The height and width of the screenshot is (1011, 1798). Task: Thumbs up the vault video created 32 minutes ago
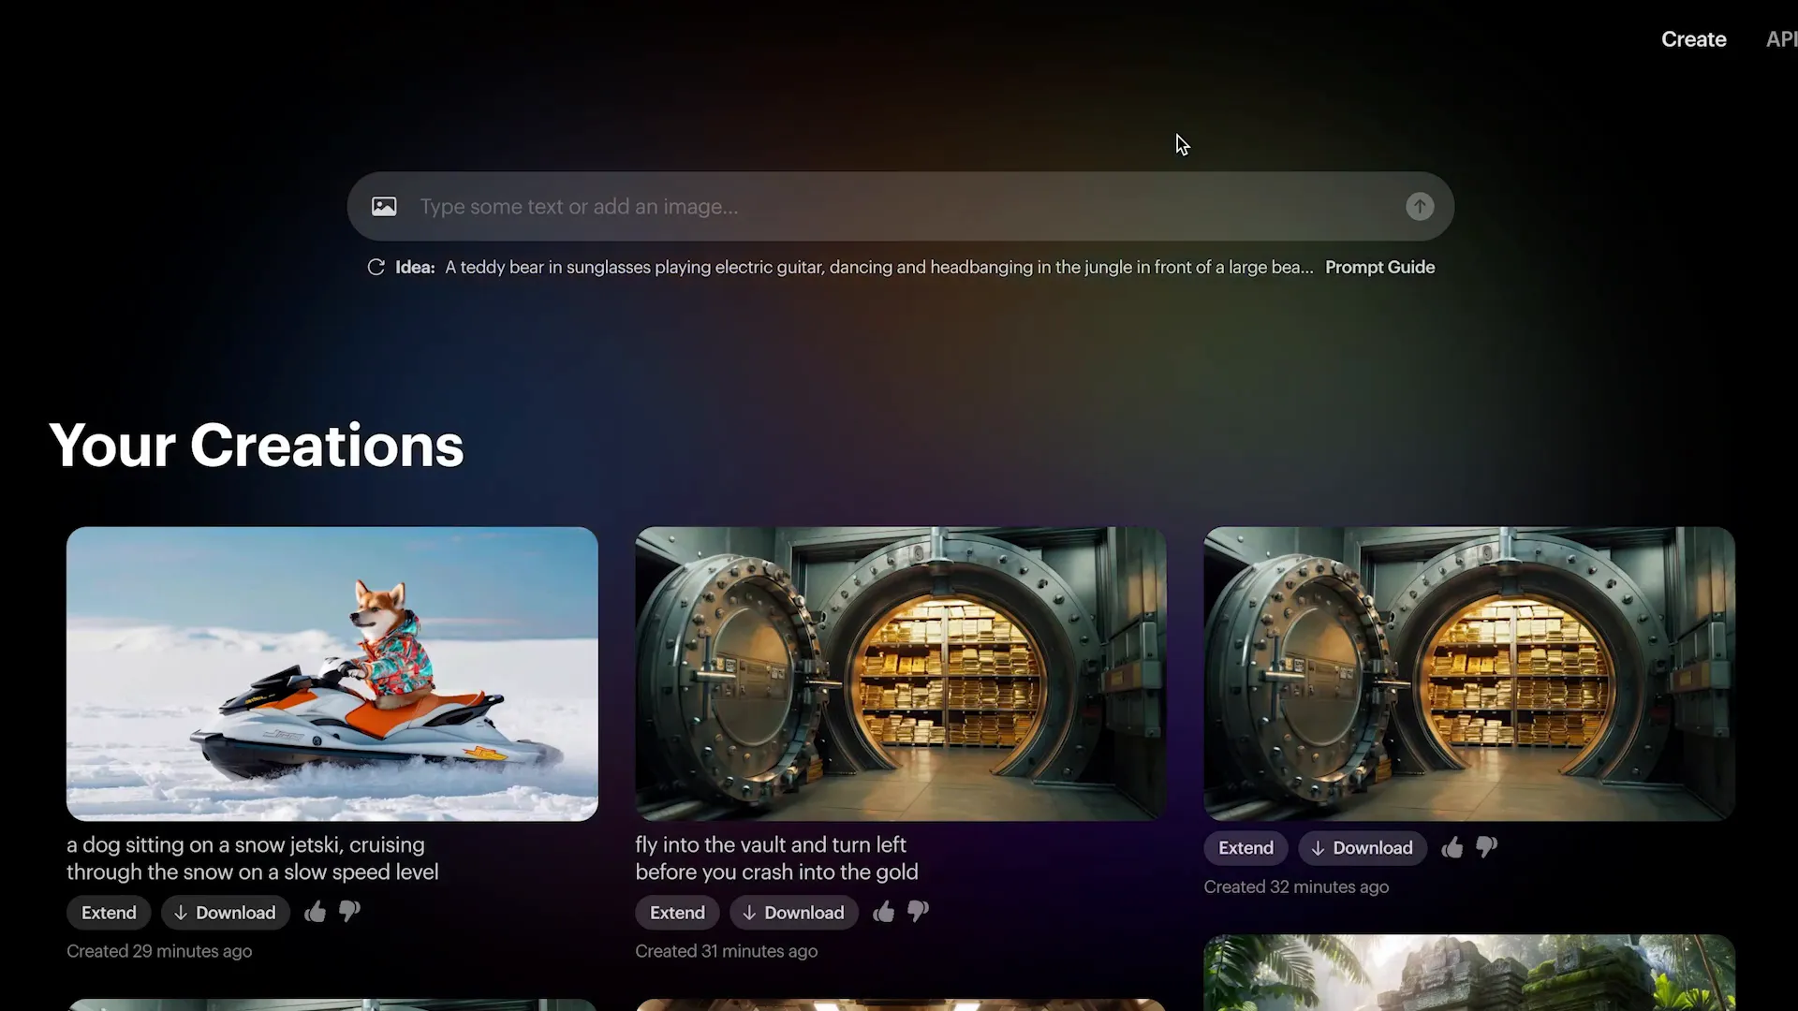[x=1452, y=848]
